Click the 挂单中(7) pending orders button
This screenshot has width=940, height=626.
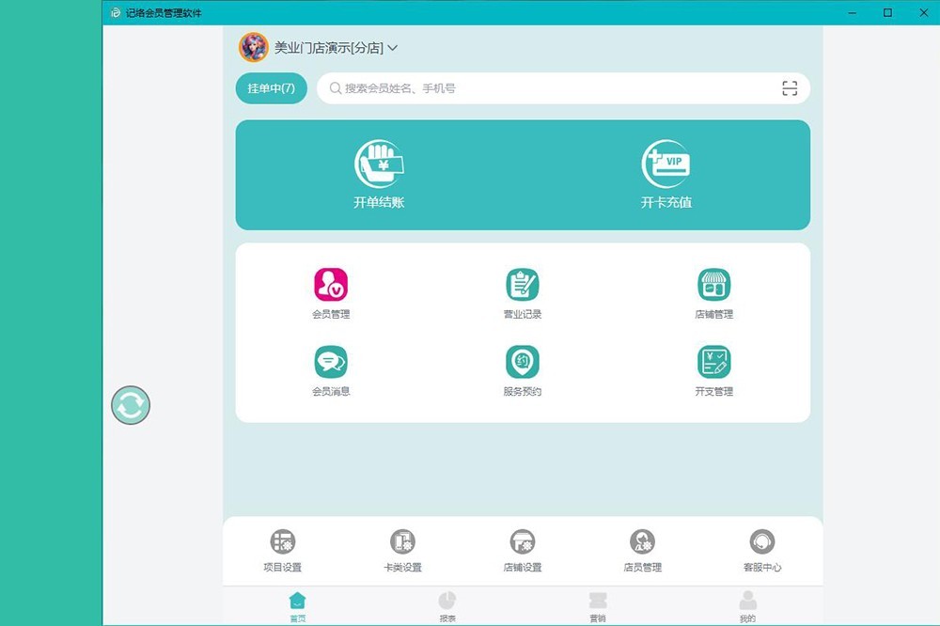(271, 88)
